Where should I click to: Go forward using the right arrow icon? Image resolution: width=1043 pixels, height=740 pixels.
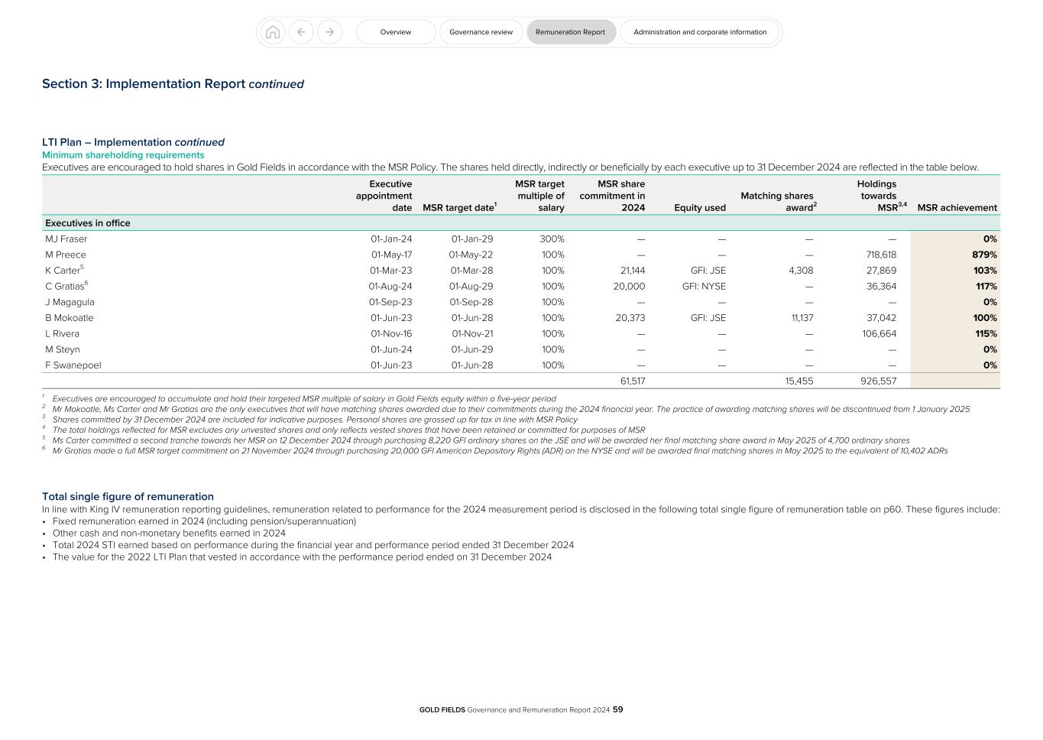click(329, 32)
